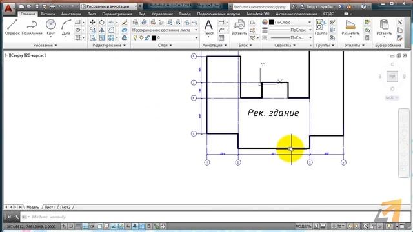This screenshot has width=413, height=232.
Task: Expand the Рисование panel
Action: click(45, 46)
